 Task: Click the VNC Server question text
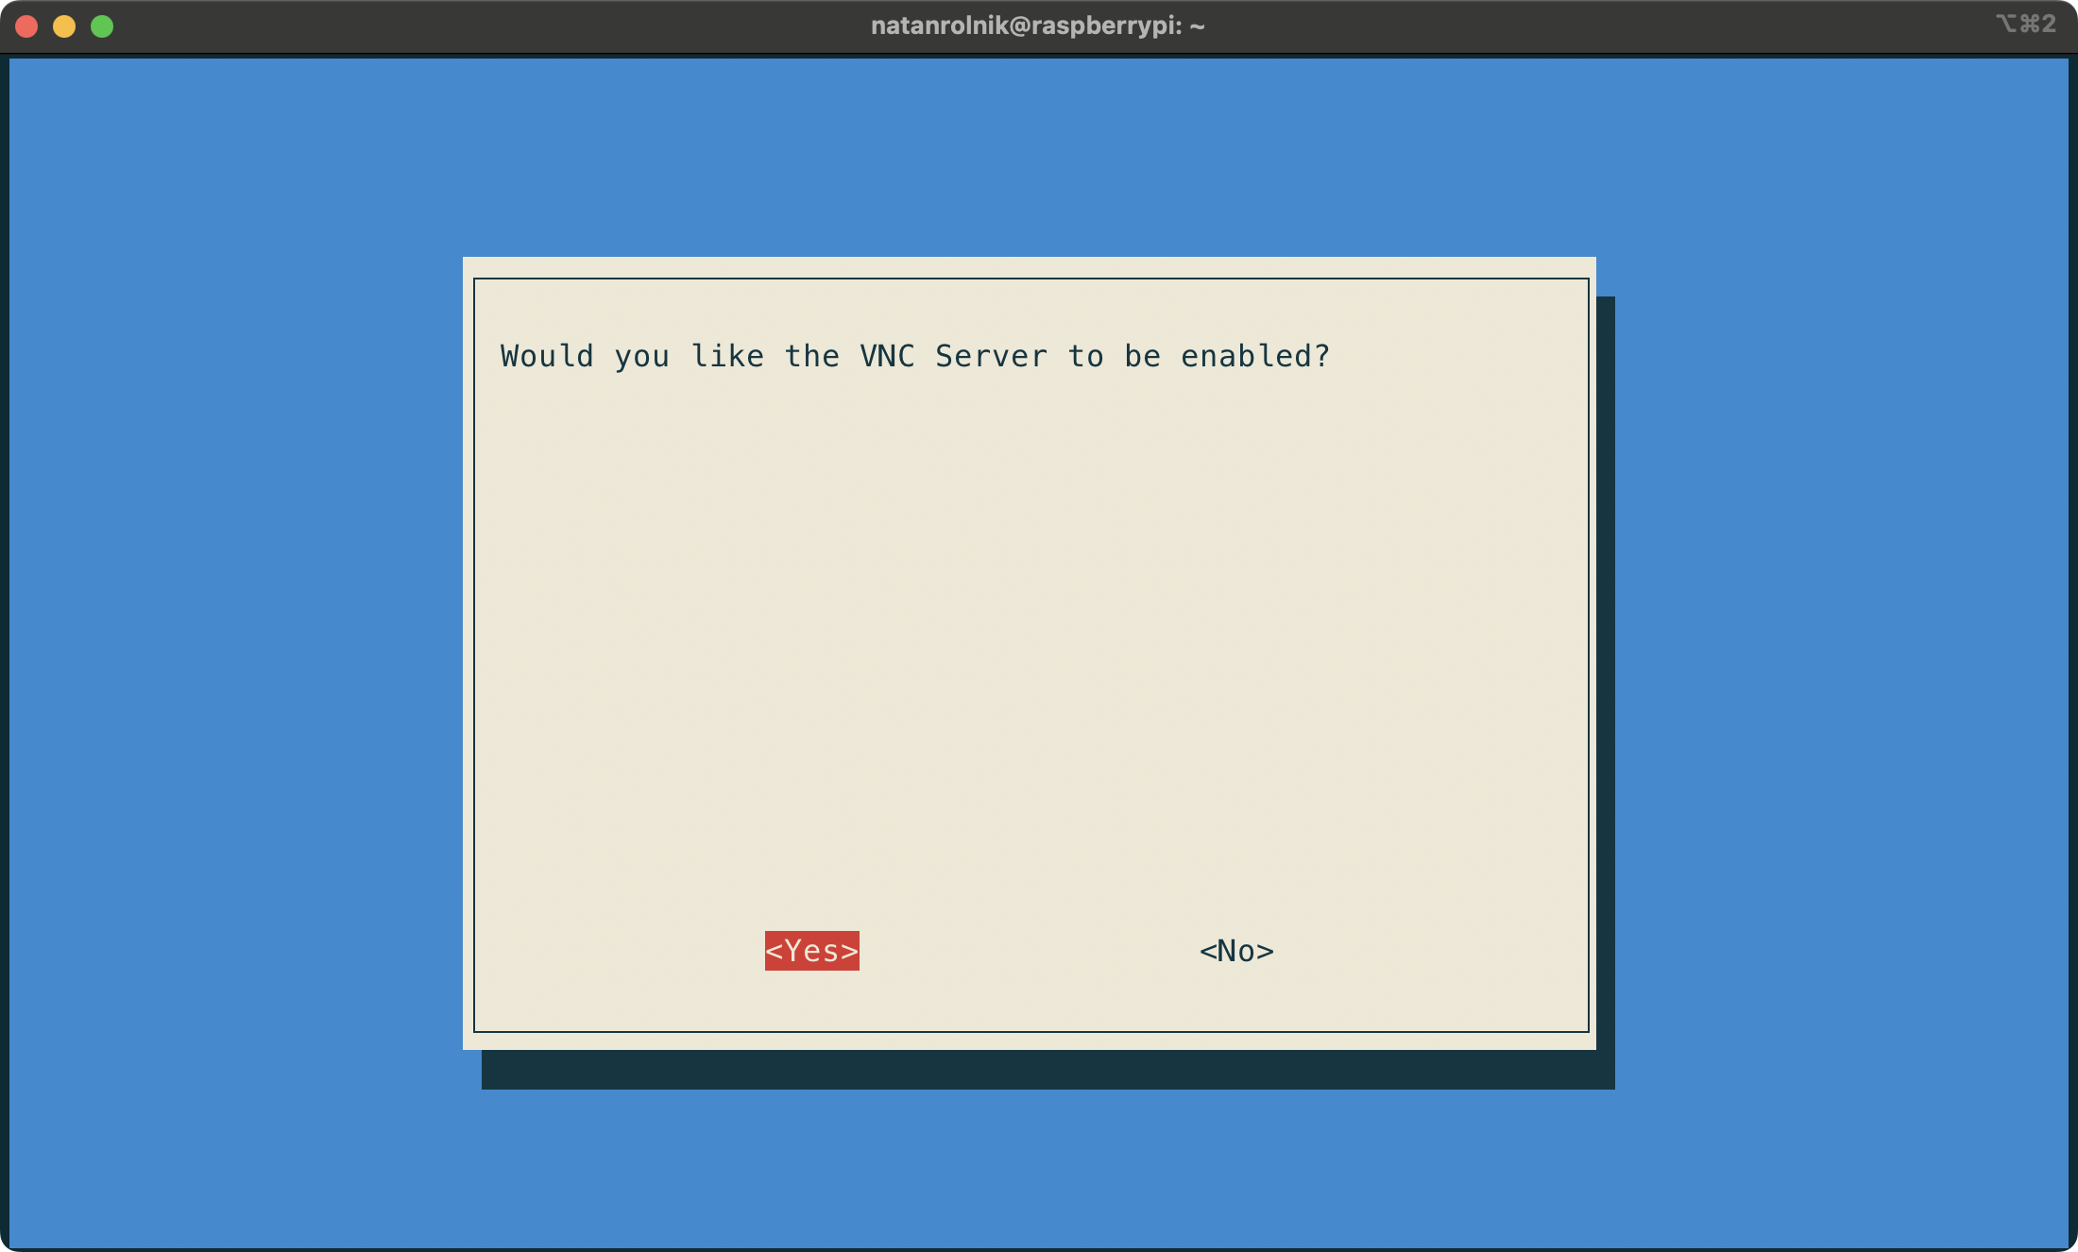point(914,356)
